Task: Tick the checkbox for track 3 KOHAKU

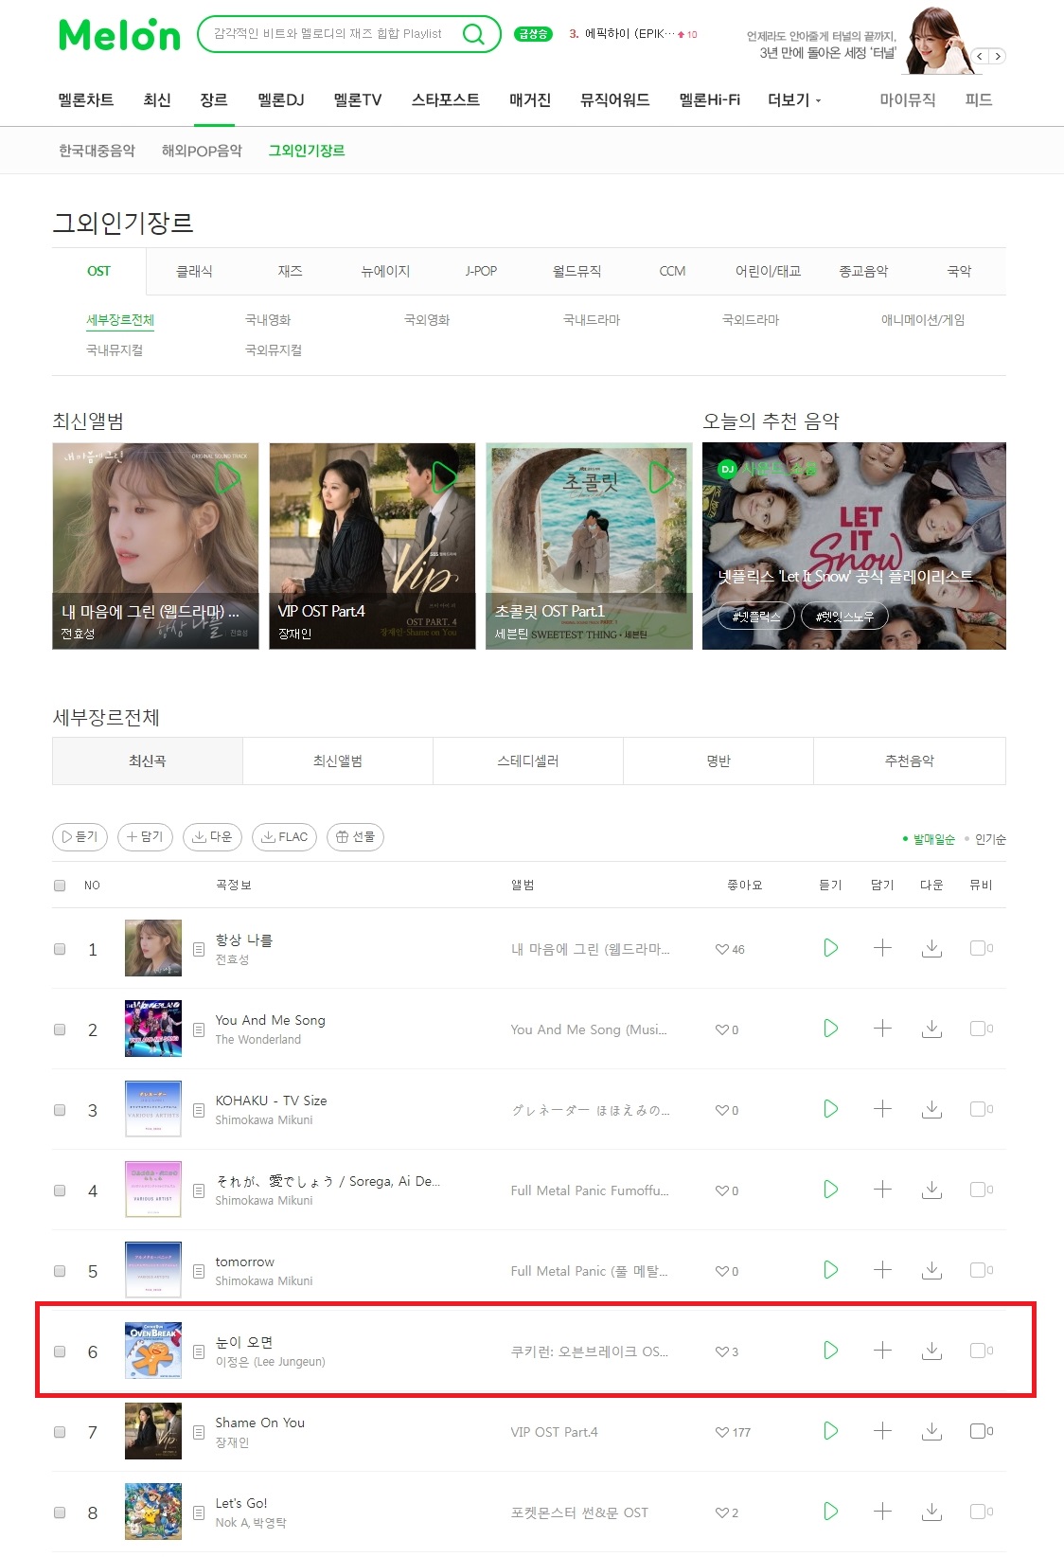Action: pos(60,1110)
